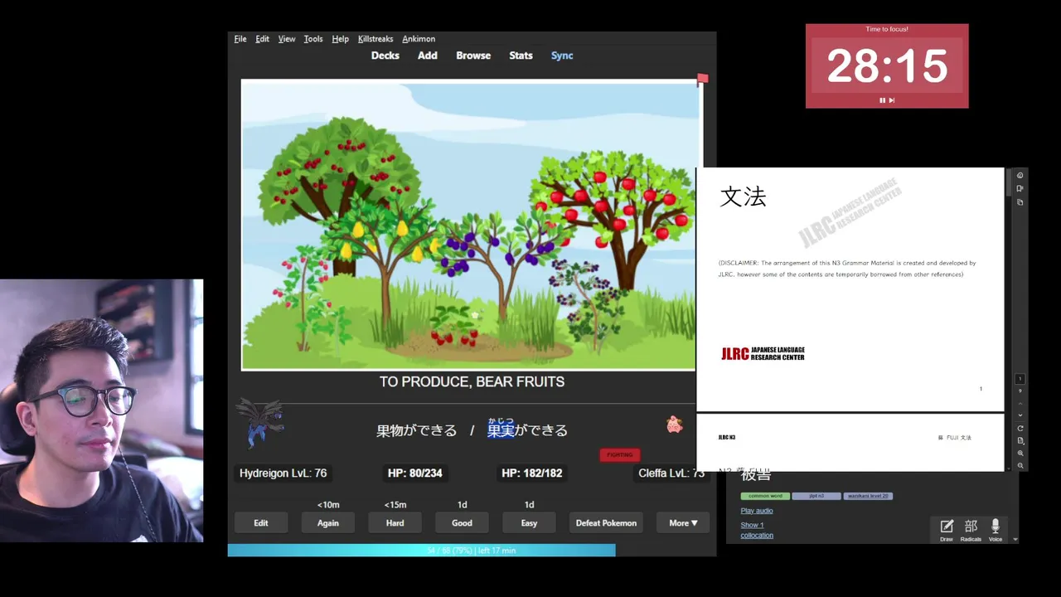Open Stats in the Anki toolbar
The width and height of the screenshot is (1061, 597).
[x=521, y=56]
